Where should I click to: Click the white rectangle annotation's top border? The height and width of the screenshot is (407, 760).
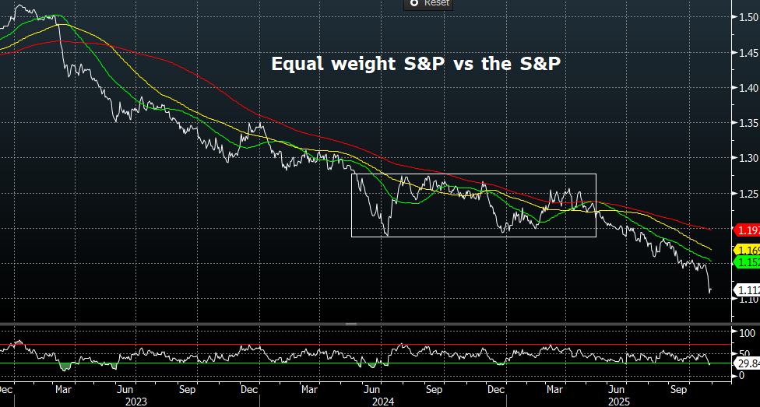pos(473,174)
